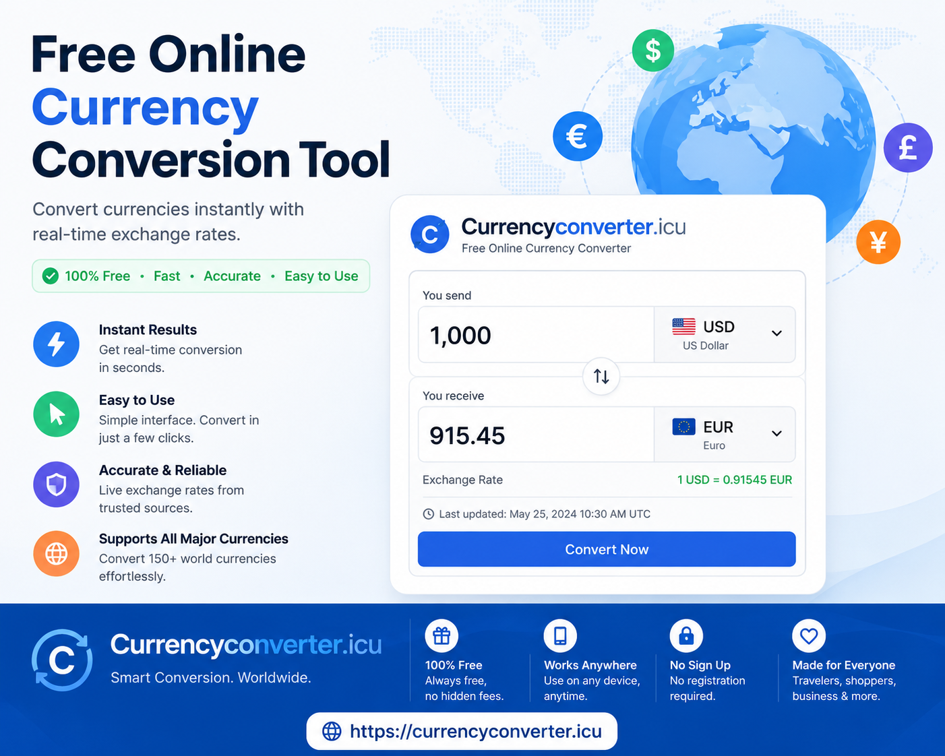Click the 'Easy to Use' feature heading

click(137, 400)
